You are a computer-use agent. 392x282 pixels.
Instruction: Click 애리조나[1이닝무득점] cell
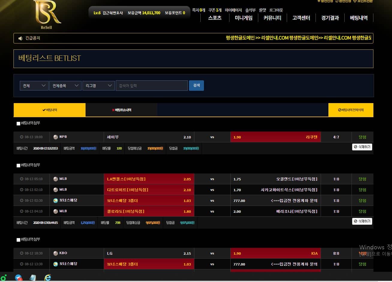pyautogui.click(x=276, y=211)
